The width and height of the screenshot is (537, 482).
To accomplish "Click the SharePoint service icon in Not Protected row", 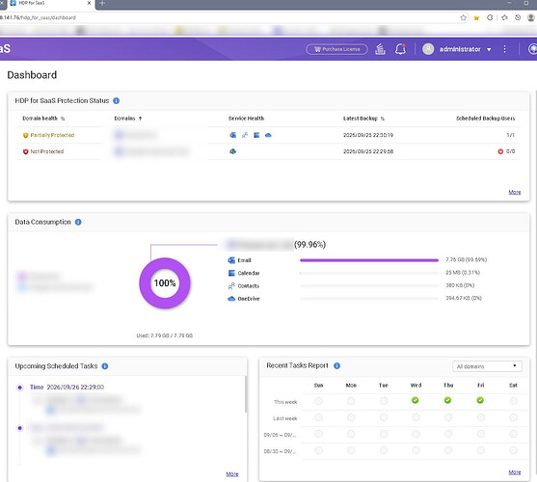I will [233, 151].
